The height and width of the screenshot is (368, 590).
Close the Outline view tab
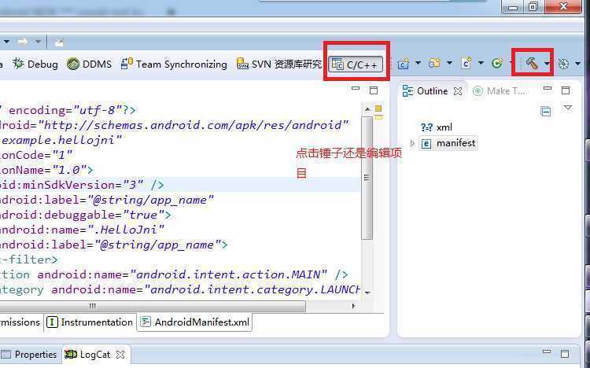point(458,91)
